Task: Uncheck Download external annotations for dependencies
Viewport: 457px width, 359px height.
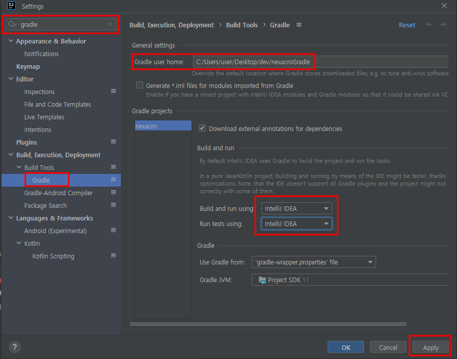Action: [202, 128]
